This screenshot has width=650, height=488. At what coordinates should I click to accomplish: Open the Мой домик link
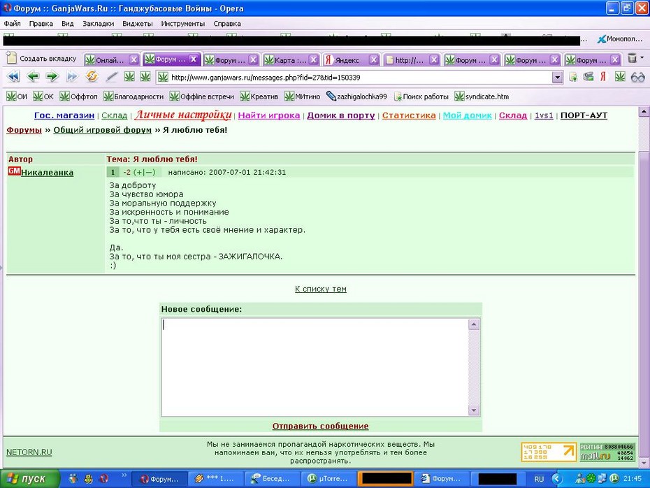click(467, 115)
